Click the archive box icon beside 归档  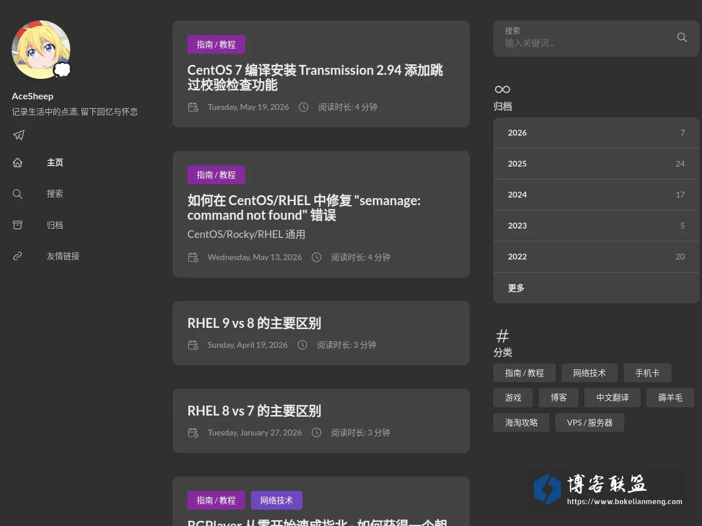(18, 225)
